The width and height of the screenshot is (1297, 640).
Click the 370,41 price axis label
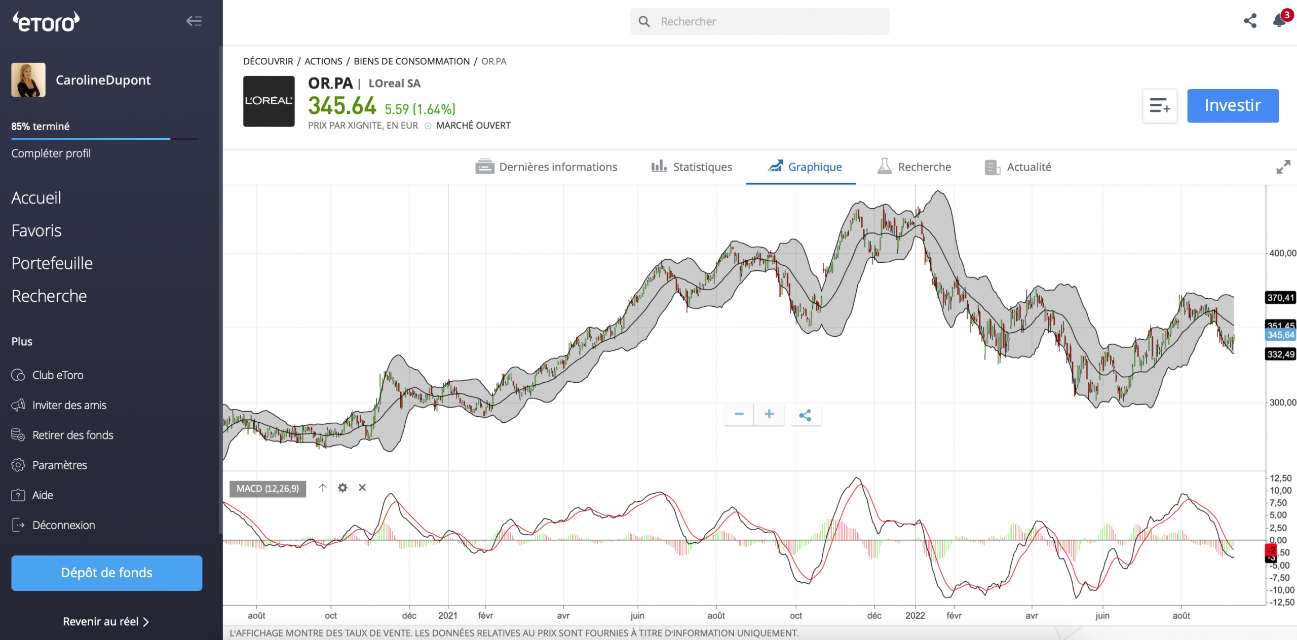tap(1280, 298)
